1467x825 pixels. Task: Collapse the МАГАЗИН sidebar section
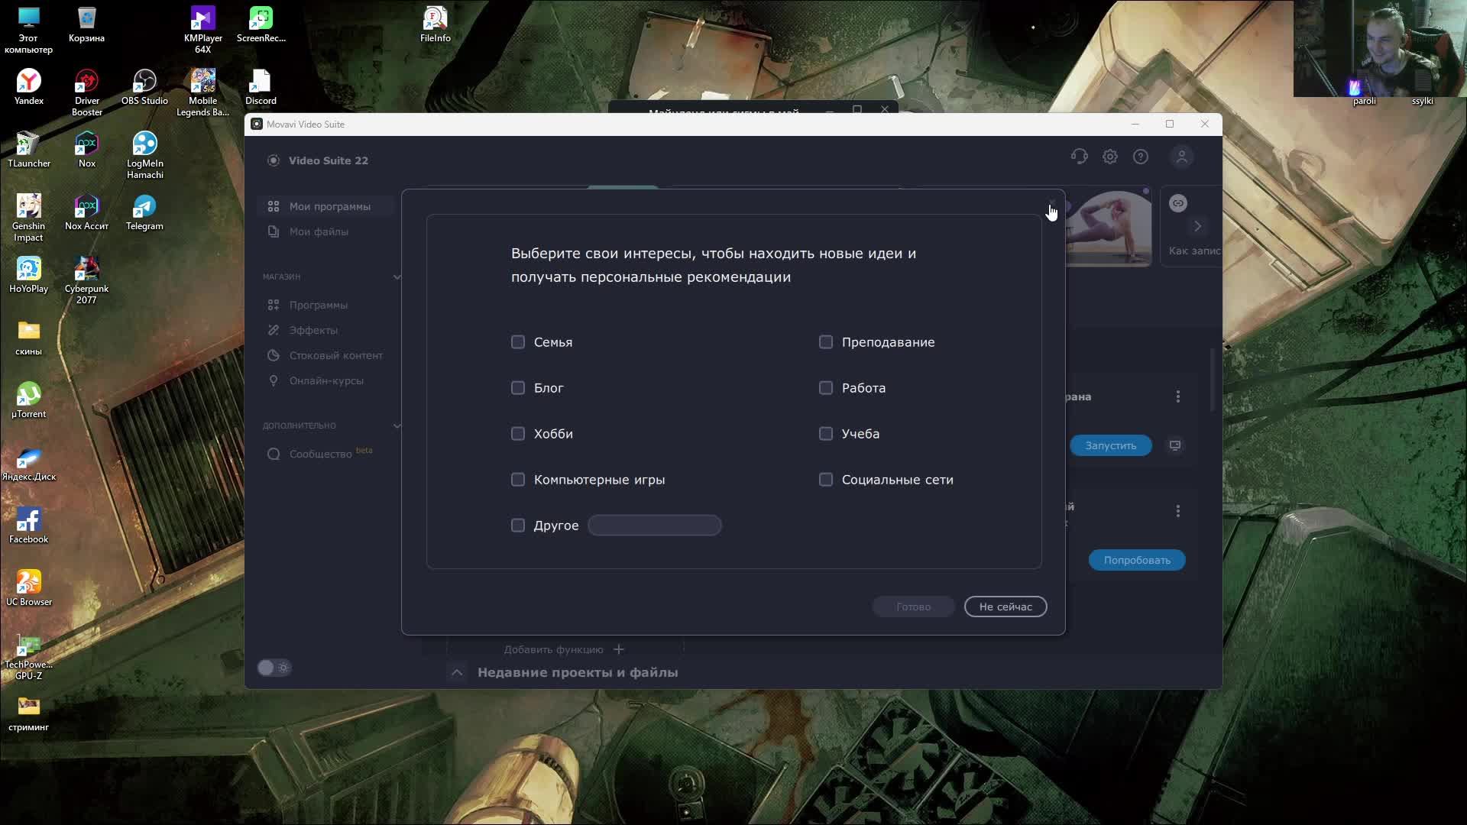(x=397, y=277)
